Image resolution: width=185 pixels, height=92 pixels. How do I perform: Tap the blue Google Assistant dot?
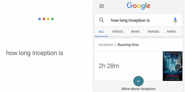[40, 19]
